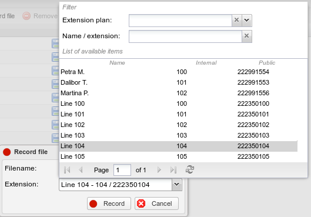Go to previous page of list
The height and width of the screenshot is (217, 311).
(x=81, y=170)
